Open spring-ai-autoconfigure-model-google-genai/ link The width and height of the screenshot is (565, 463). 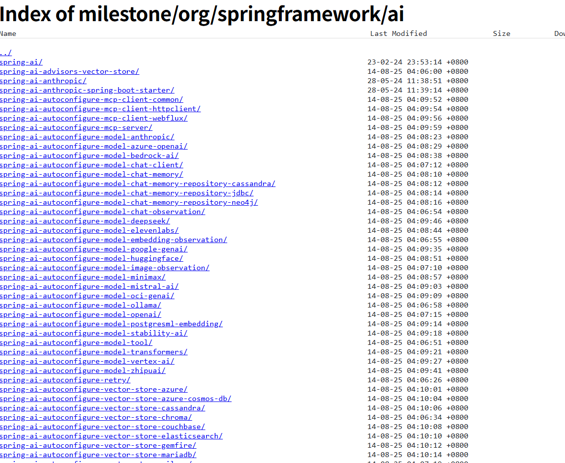pyautogui.click(x=94, y=249)
